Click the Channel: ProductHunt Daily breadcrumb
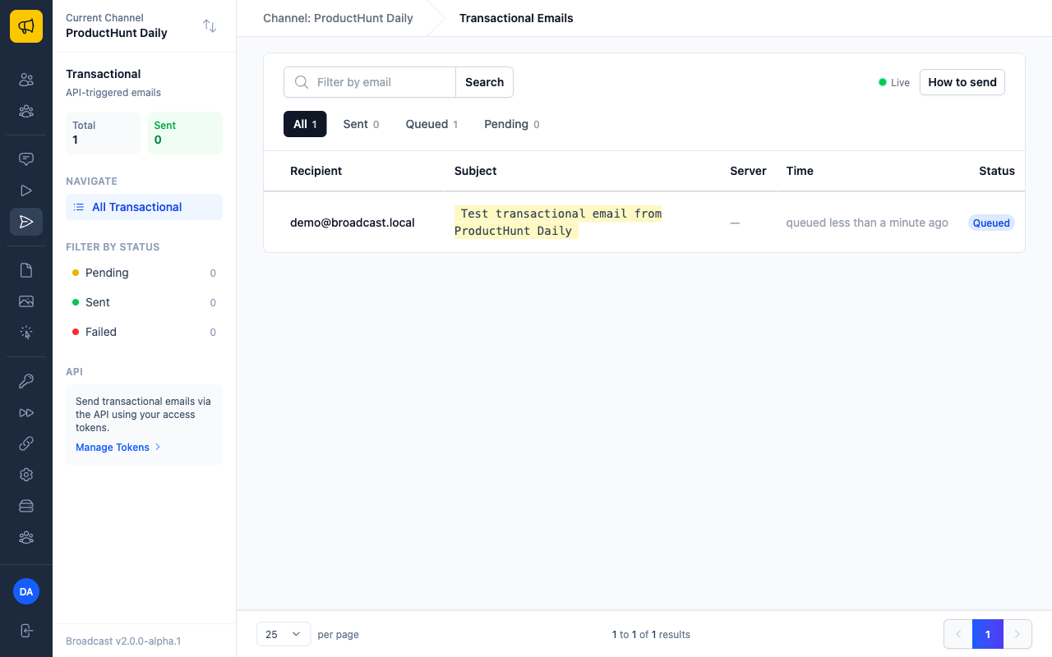Screen dimensions: 1052x657 338,18
